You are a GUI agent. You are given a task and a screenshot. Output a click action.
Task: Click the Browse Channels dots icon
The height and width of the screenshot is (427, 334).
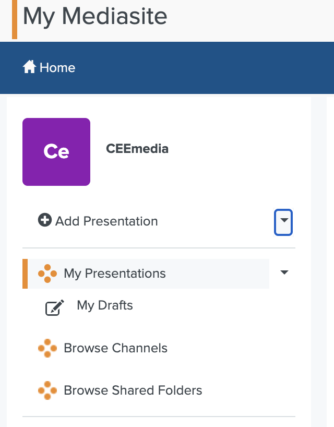[x=47, y=348]
